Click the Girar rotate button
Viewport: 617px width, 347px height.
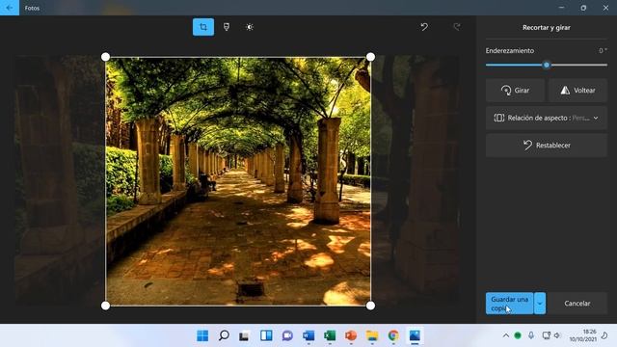point(515,91)
